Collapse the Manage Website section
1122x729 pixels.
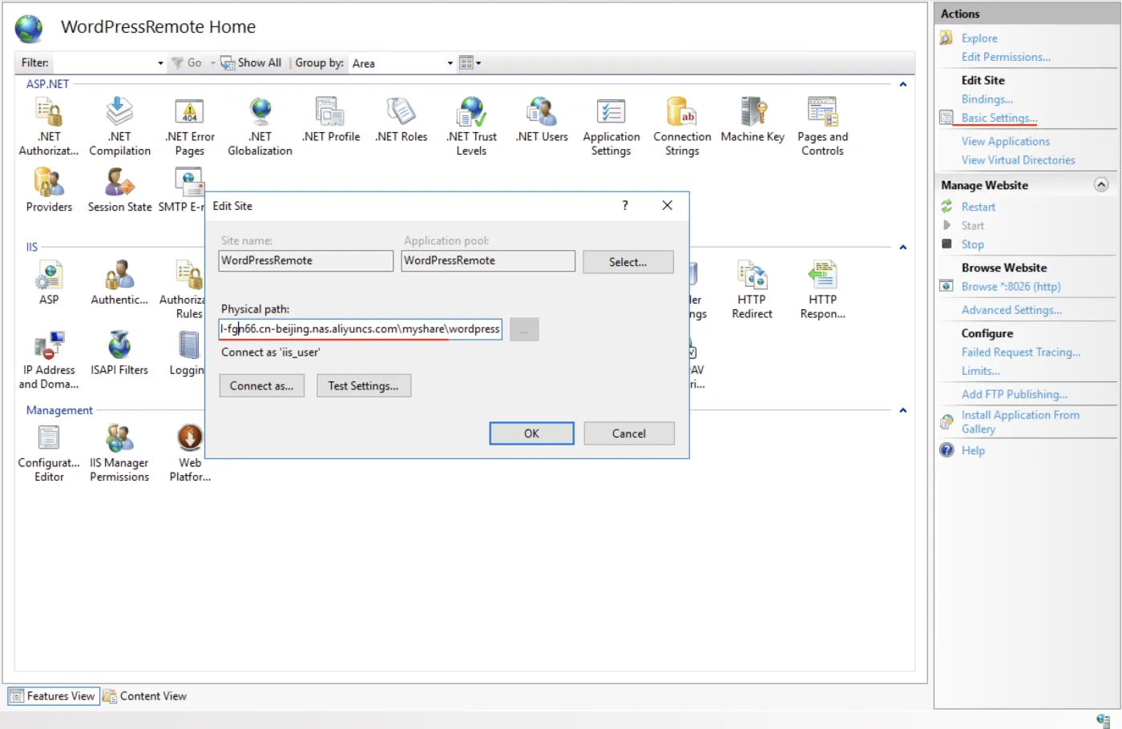pos(1101,185)
